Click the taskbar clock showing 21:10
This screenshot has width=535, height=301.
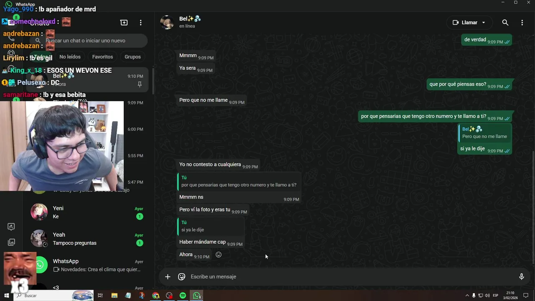pos(511,296)
